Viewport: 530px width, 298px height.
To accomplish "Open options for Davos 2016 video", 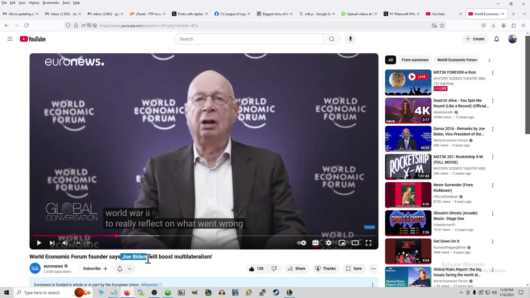I will pos(493,129).
